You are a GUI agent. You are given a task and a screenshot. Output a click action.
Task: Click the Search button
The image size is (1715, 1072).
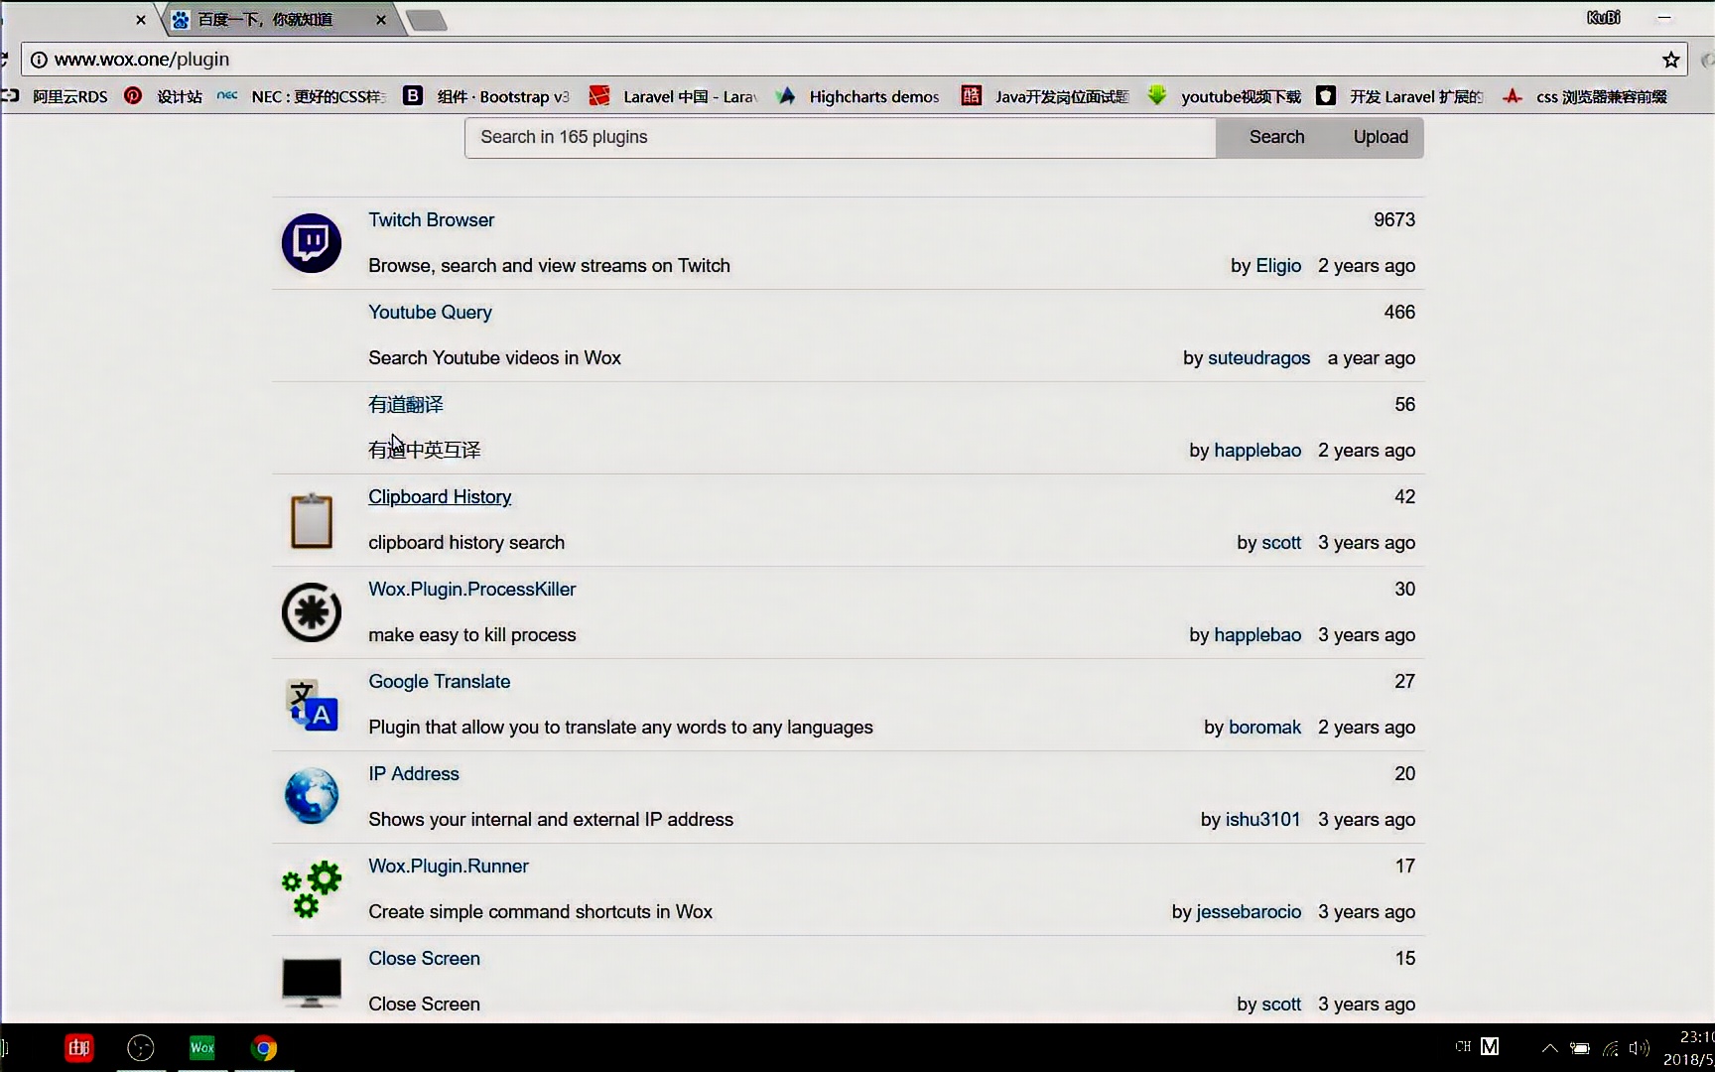[1276, 137]
